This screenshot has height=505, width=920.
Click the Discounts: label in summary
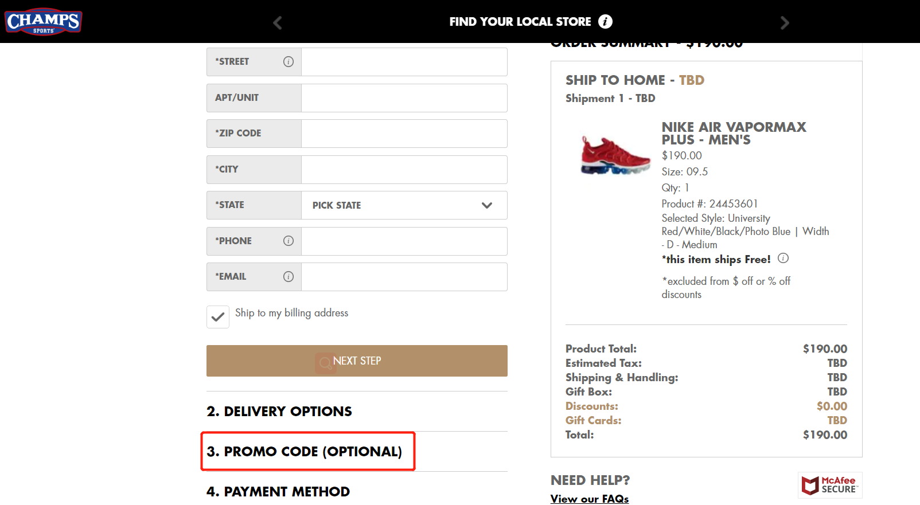592,406
